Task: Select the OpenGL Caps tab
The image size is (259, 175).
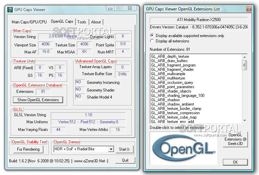Action: (x=62, y=21)
